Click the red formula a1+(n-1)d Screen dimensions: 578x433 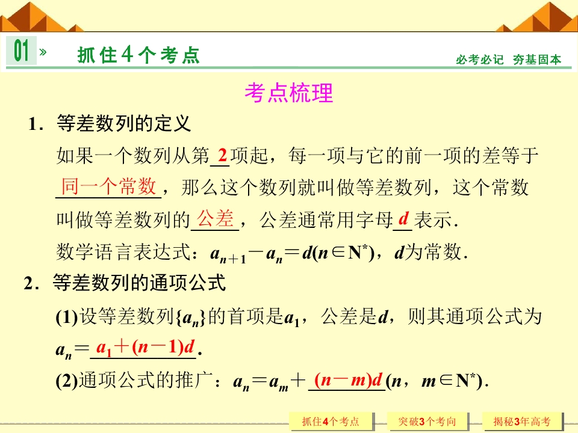146,347
